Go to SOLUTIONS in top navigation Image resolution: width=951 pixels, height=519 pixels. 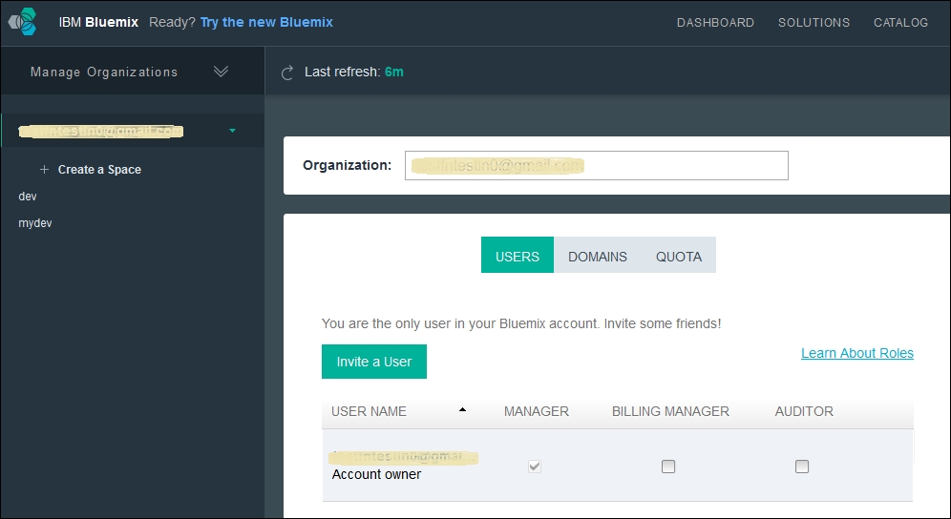tap(814, 23)
